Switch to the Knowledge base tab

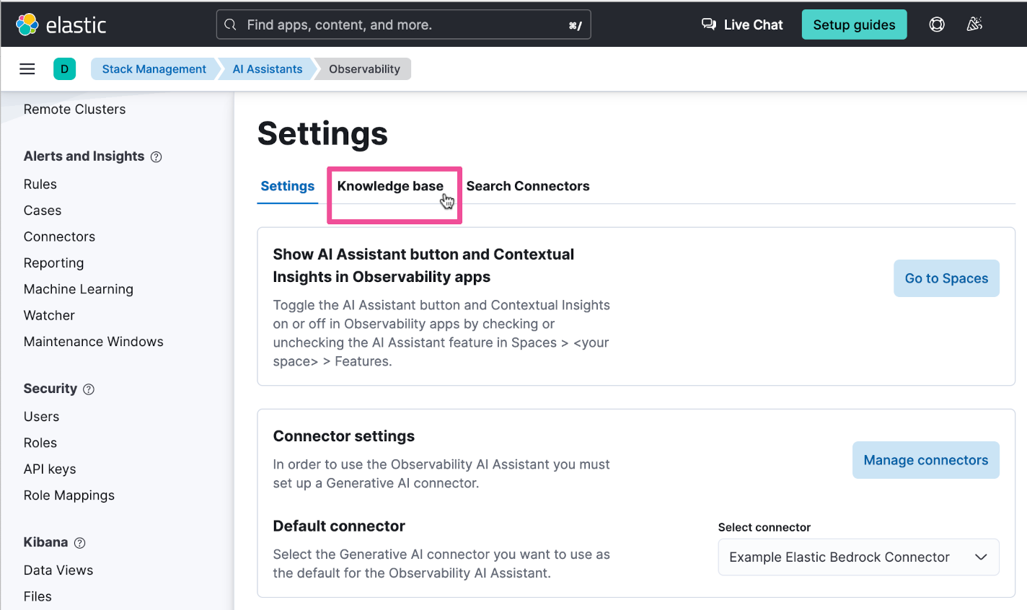click(390, 186)
